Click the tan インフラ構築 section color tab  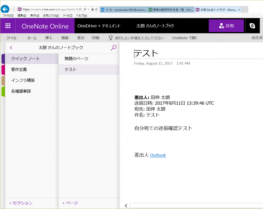click(x=3, y=81)
